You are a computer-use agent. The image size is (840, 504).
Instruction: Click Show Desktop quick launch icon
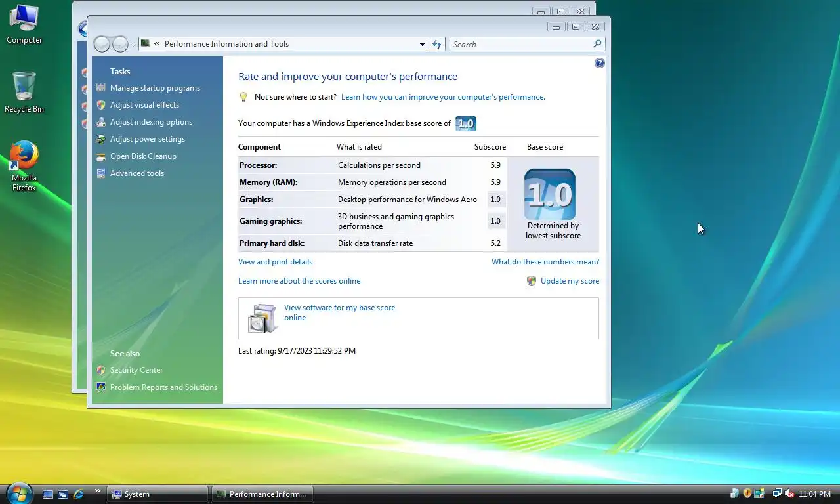pyautogui.click(x=47, y=493)
